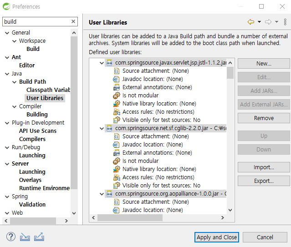Click the New... library button

[264, 64]
